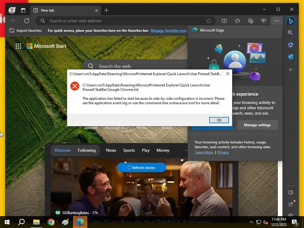Click the Microsoft Edge taskbar icon
The width and height of the screenshot is (304, 228).
tap(80, 222)
